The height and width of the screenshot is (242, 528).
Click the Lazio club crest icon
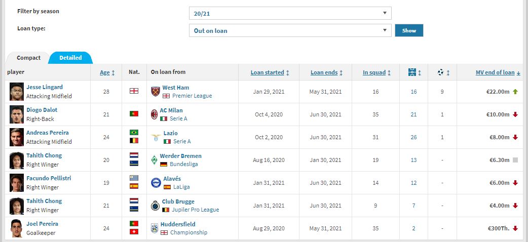(x=156, y=137)
